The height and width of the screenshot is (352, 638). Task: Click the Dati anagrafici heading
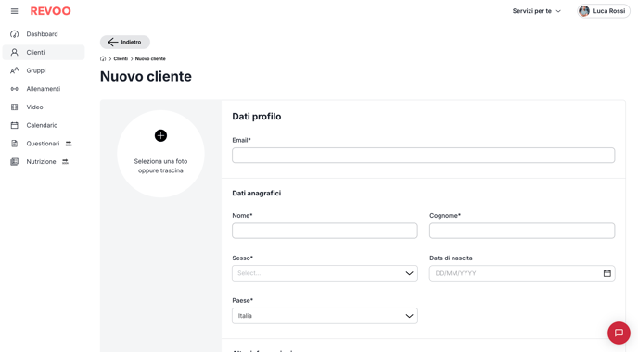256,193
